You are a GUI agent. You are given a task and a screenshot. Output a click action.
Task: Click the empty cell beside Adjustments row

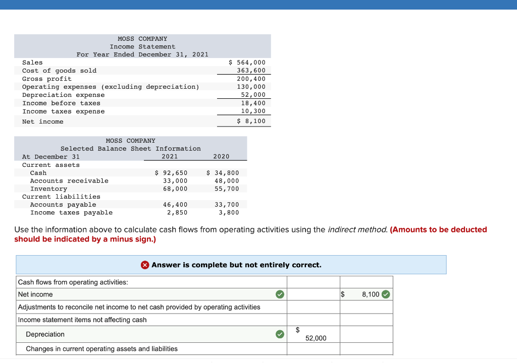pos(313,307)
